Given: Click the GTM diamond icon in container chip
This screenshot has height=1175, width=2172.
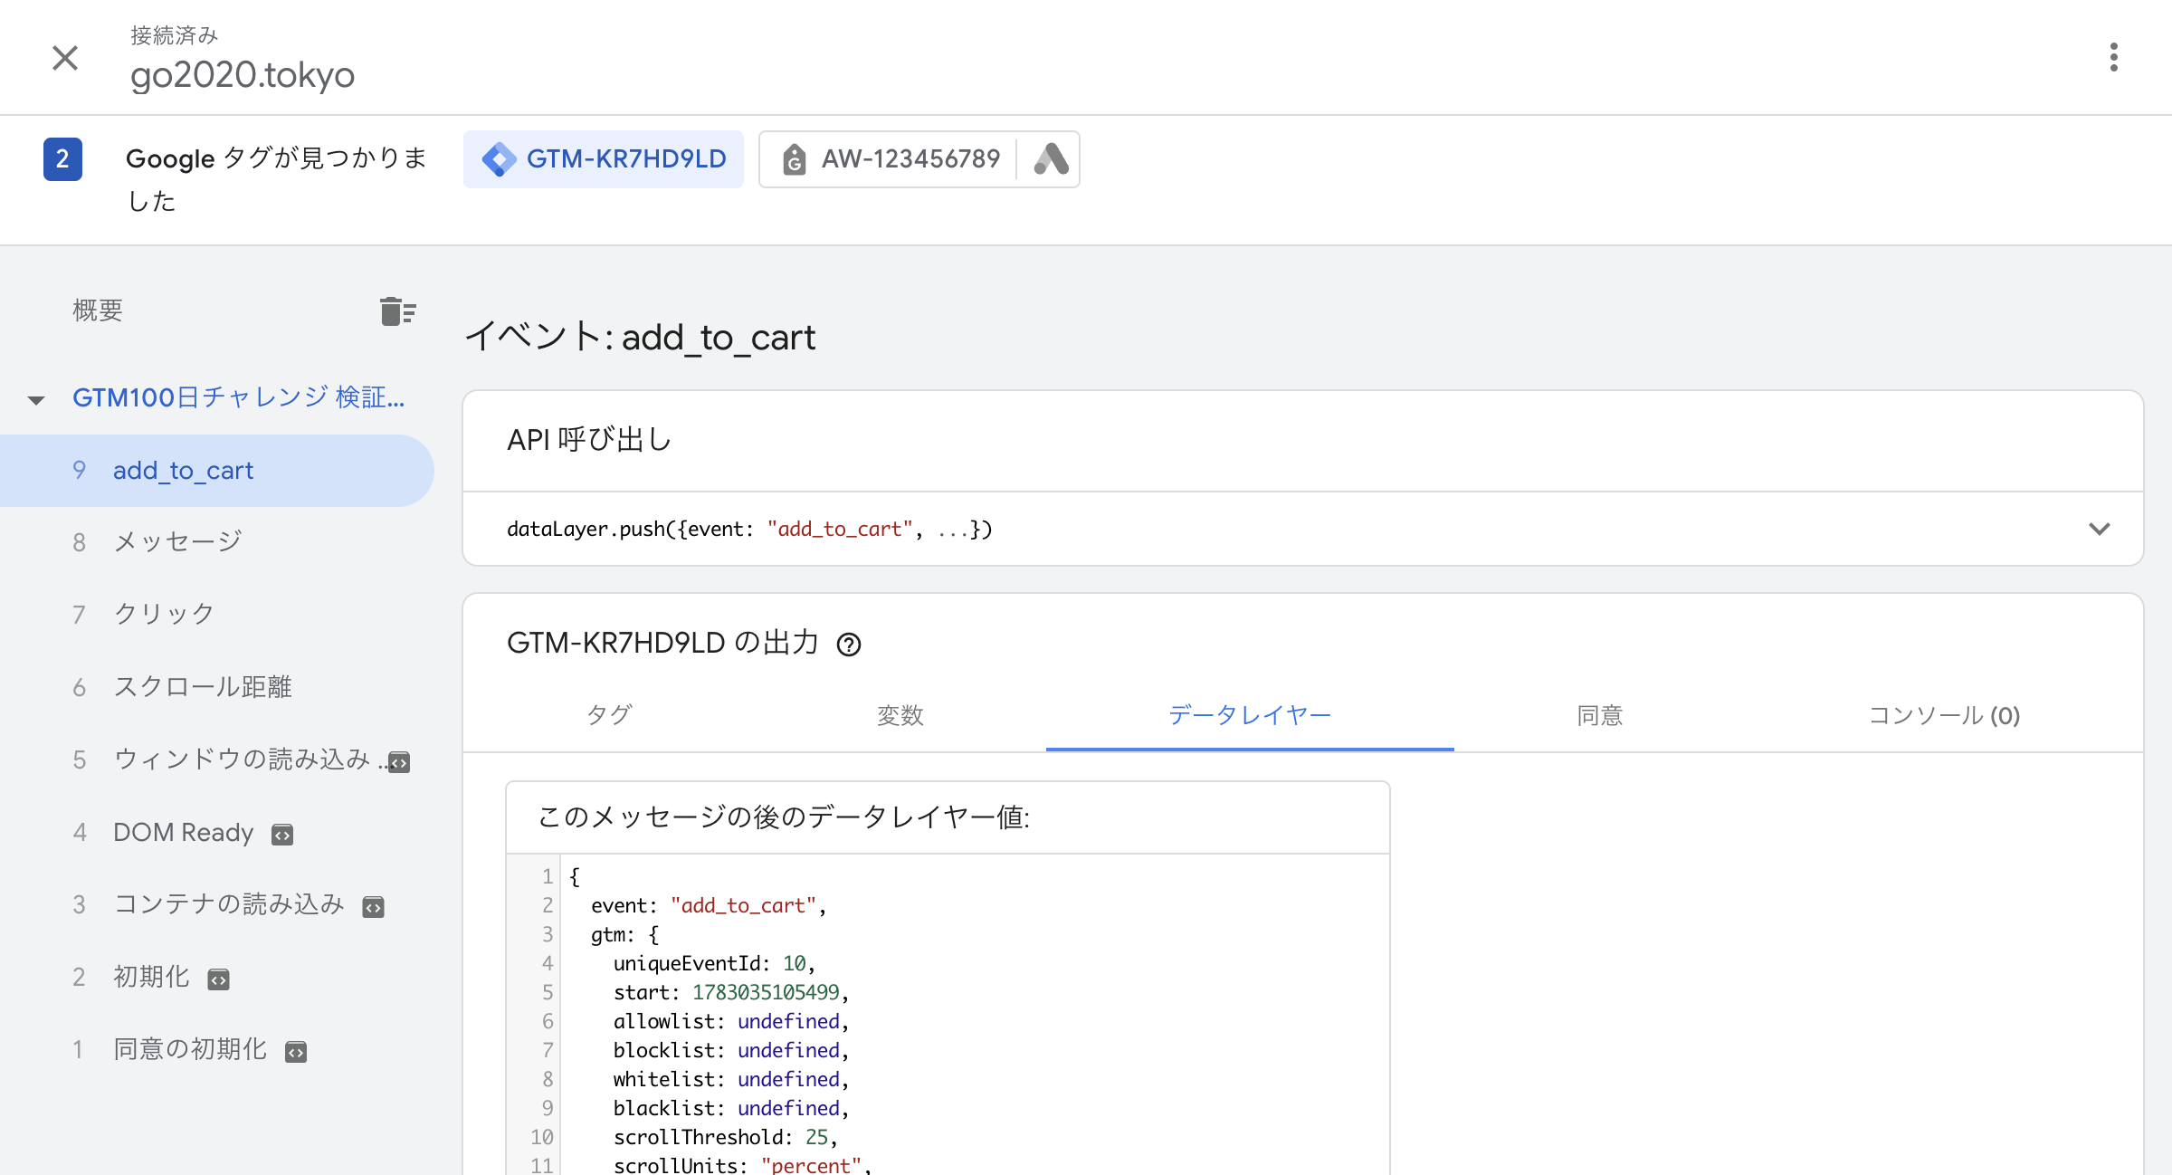Looking at the screenshot, I should tap(499, 159).
